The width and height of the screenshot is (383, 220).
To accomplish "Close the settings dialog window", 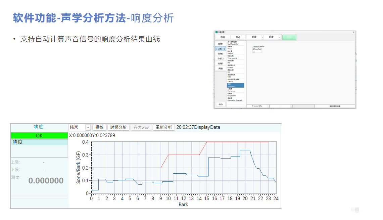I will pyautogui.click(x=353, y=32).
